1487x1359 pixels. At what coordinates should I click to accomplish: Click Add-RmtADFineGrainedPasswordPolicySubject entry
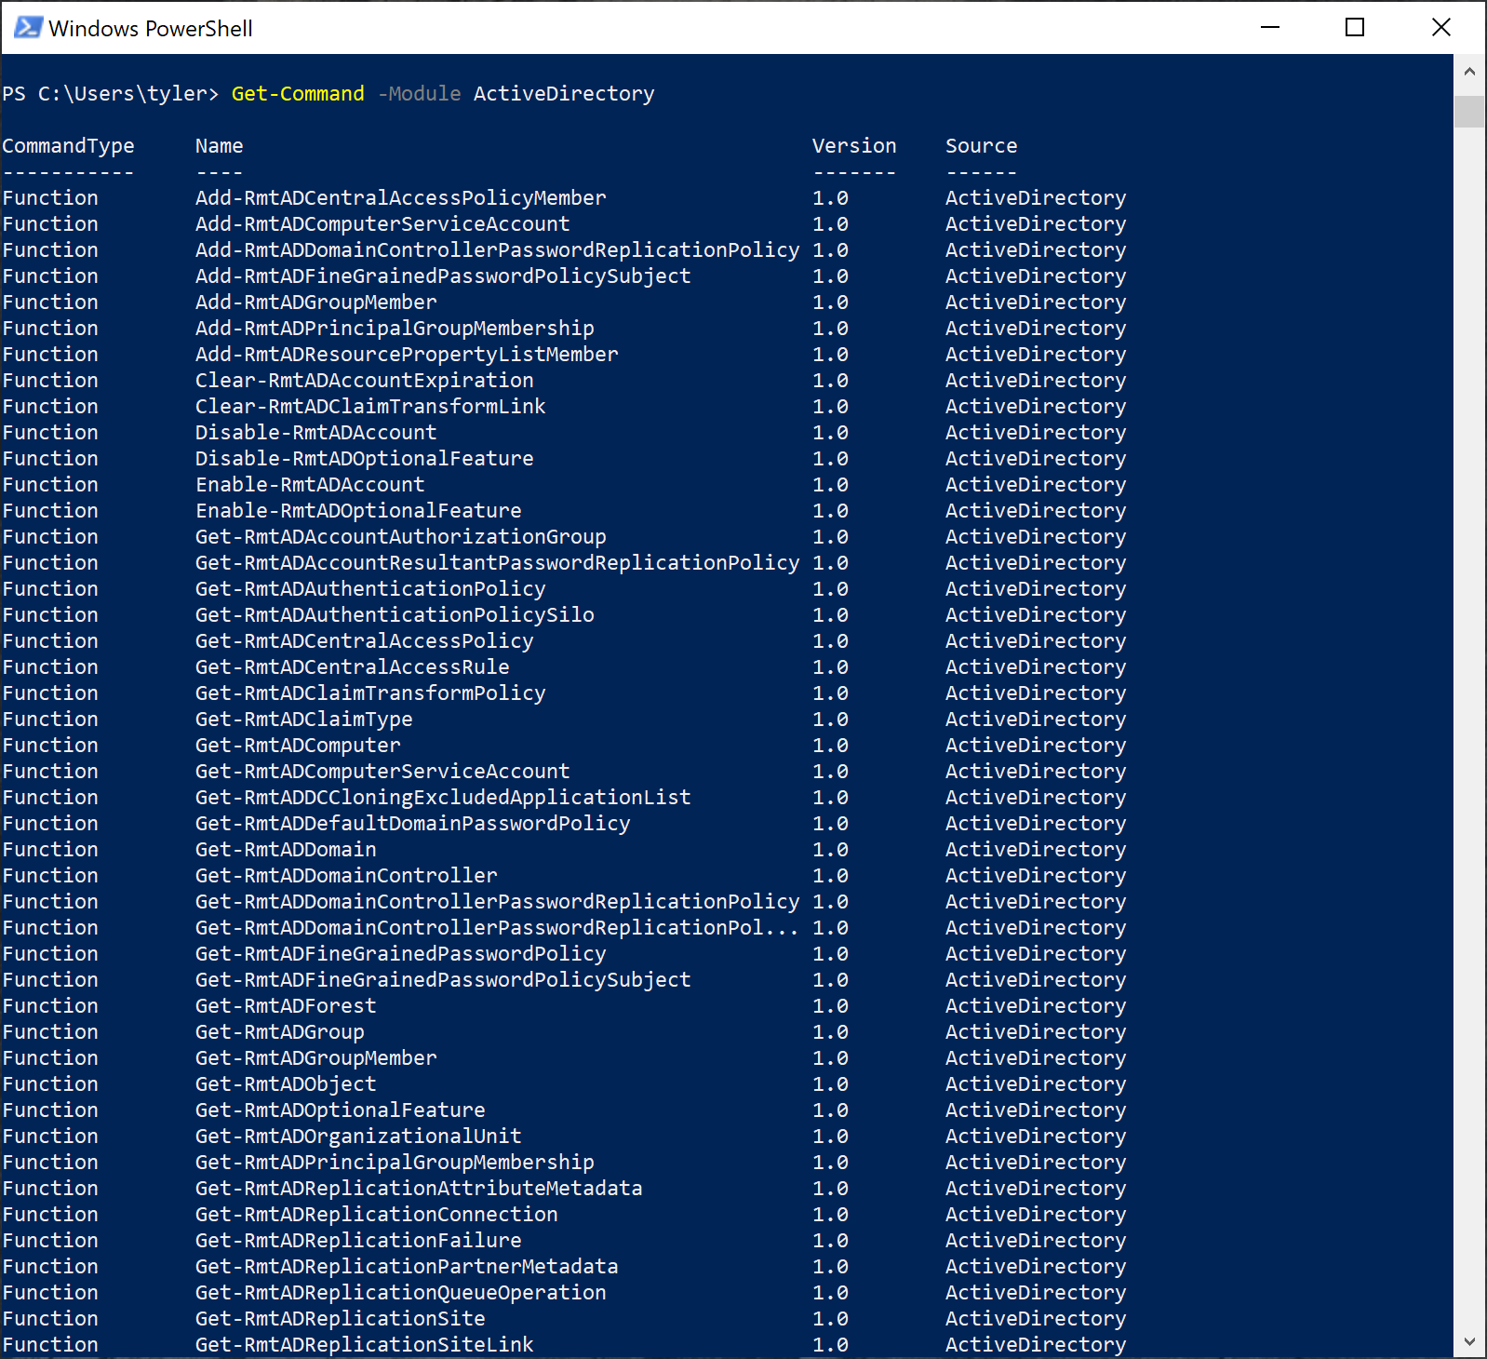[x=443, y=276]
